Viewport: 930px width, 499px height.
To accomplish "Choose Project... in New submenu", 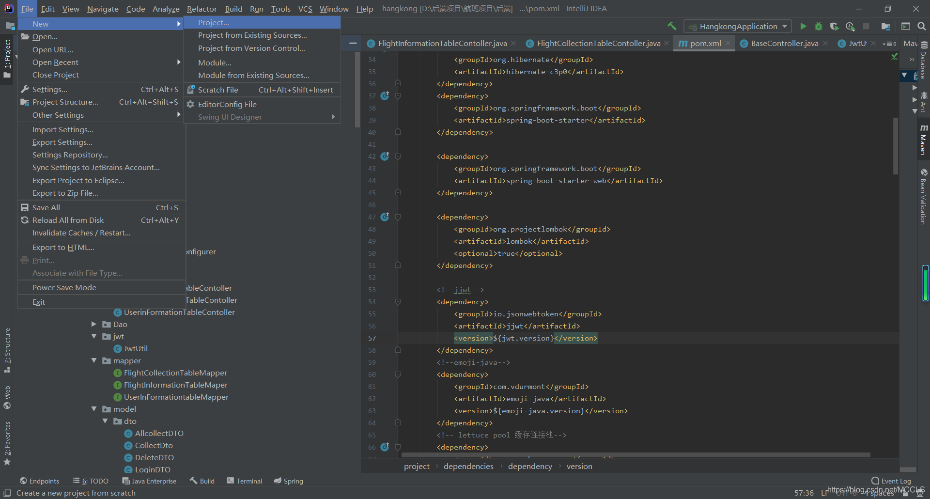I will (x=262, y=23).
